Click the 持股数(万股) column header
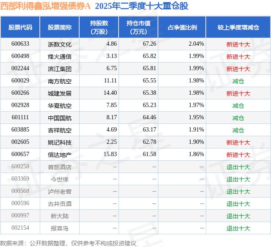 (99, 27)
